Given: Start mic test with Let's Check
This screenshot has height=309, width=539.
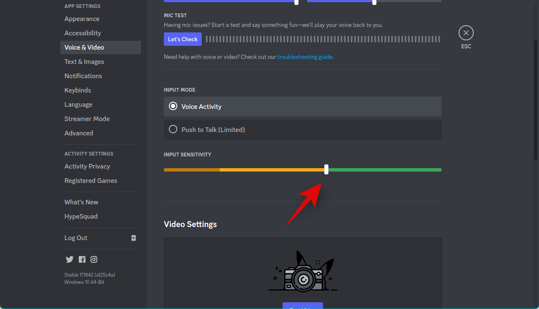Looking at the screenshot, I should (x=183, y=39).
